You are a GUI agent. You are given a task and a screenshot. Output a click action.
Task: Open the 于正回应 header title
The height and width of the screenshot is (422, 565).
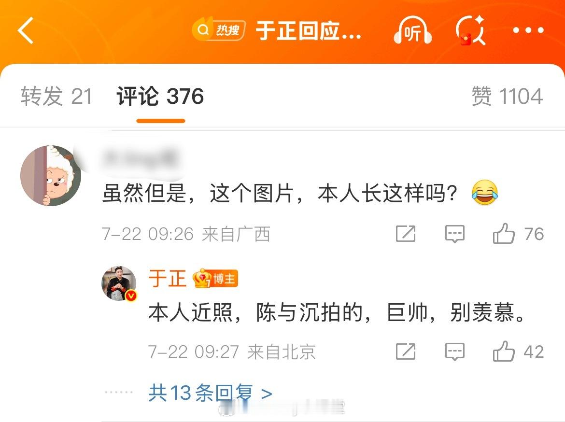coord(309,30)
